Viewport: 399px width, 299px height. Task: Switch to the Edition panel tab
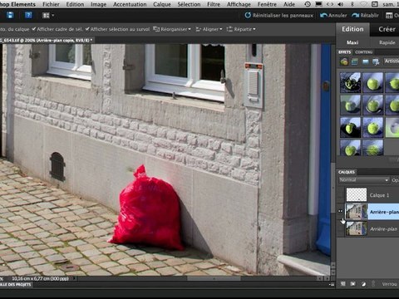click(x=352, y=29)
